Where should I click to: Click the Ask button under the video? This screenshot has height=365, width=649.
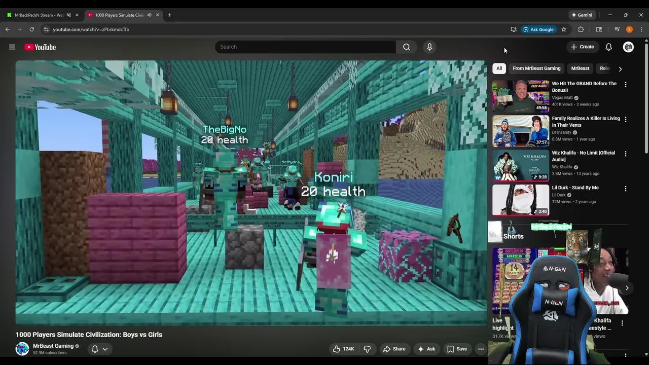426,349
